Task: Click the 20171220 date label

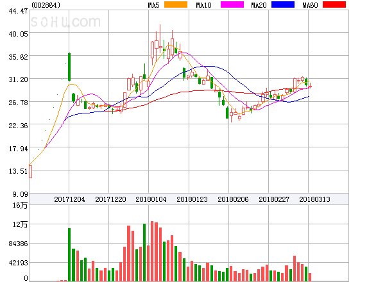Action: coord(110,199)
